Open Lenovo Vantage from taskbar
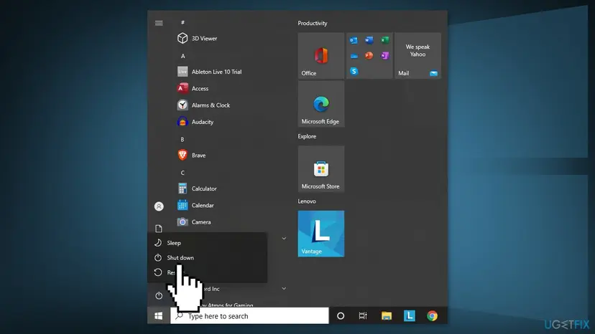This screenshot has height=334, width=595. click(409, 316)
